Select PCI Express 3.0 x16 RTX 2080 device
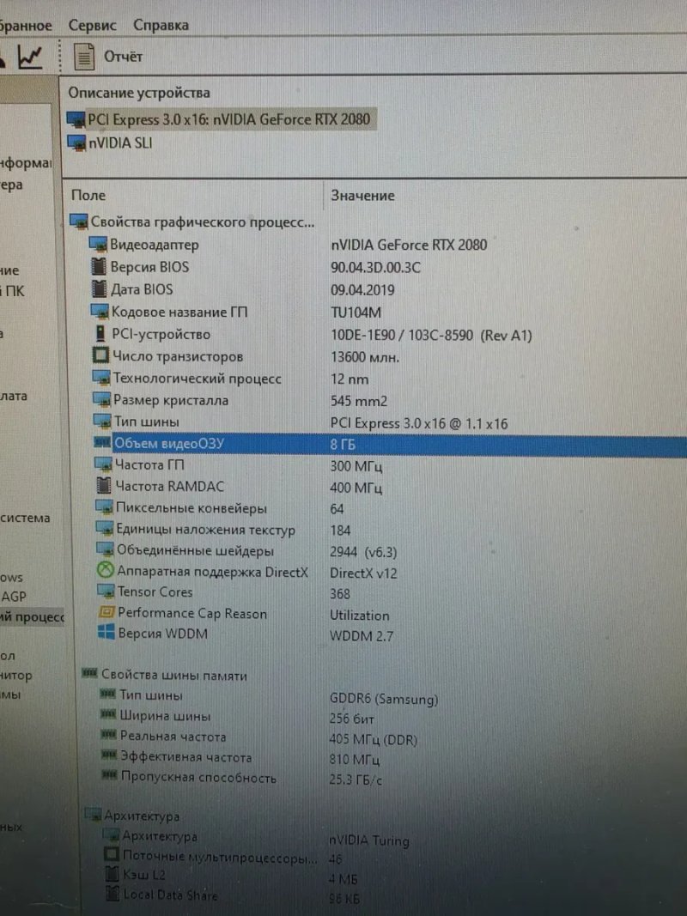This screenshot has height=916, width=687. coord(221,119)
